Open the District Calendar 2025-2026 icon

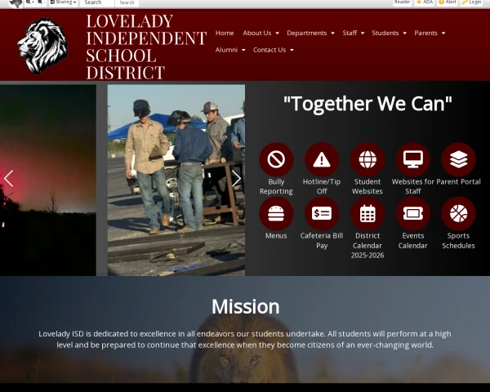[x=367, y=213]
